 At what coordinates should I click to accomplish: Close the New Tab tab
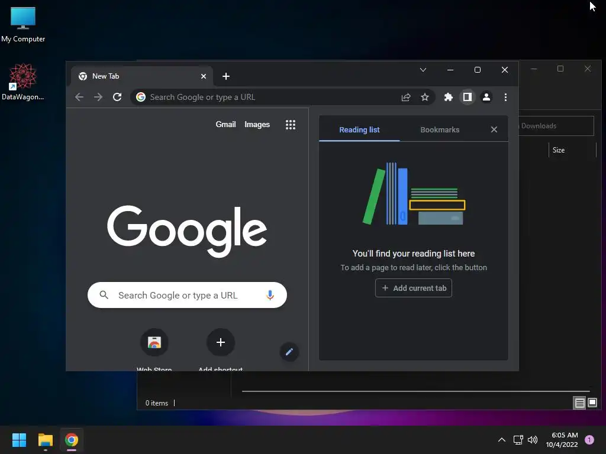[x=204, y=76]
